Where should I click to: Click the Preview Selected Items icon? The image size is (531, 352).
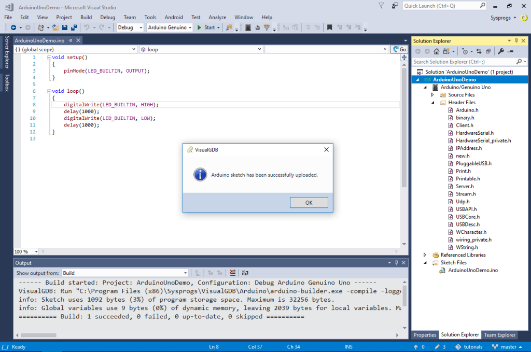point(510,51)
